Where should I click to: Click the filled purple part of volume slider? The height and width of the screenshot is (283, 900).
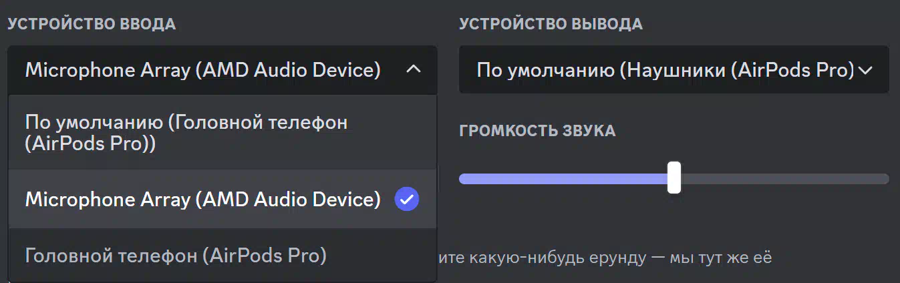click(x=563, y=178)
